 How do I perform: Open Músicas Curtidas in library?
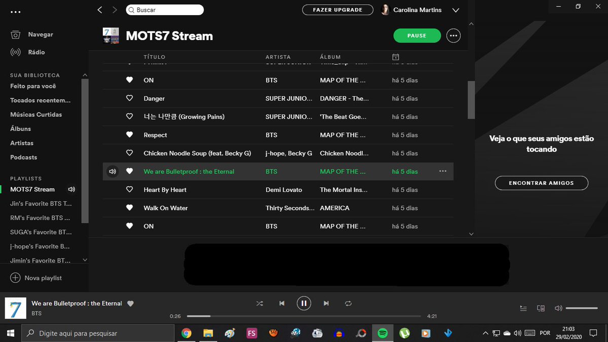click(36, 115)
